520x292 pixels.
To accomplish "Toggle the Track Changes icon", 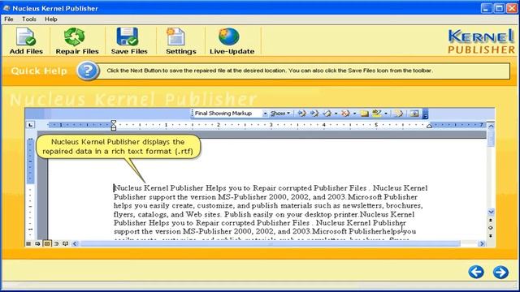I will click(x=398, y=114).
